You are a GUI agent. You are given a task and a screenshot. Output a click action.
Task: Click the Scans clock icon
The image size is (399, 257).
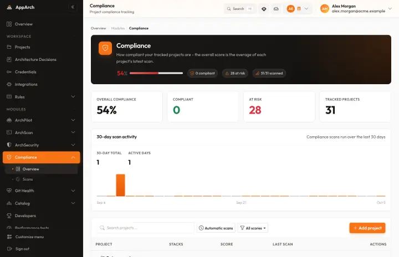[18, 179]
